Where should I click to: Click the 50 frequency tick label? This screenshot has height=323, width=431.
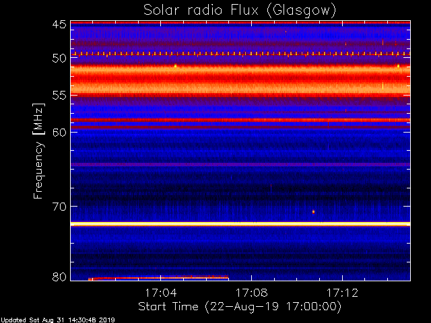pyautogui.click(x=59, y=58)
